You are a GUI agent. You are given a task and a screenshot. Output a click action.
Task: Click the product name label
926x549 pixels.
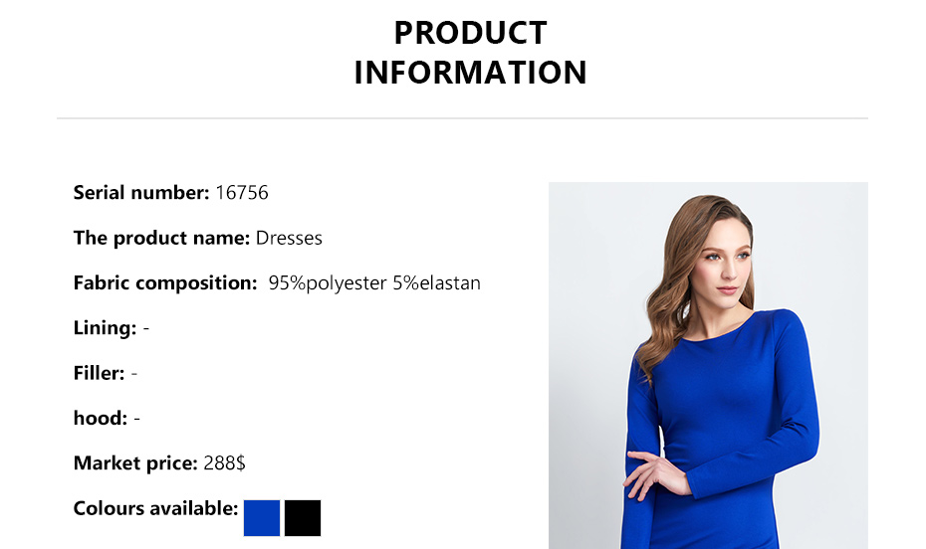coord(161,239)
